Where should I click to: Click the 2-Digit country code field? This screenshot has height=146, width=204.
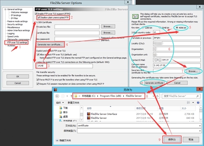click(156, 32)
